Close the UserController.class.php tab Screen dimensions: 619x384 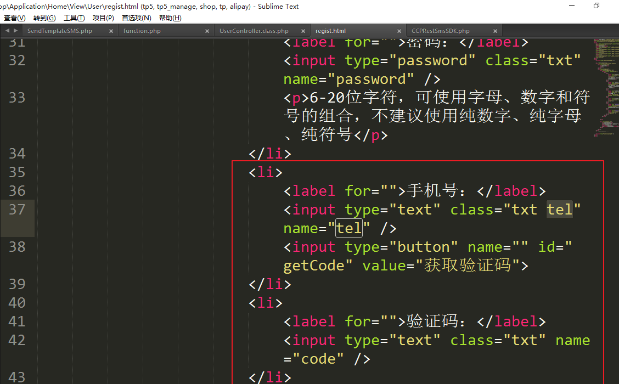302,31
